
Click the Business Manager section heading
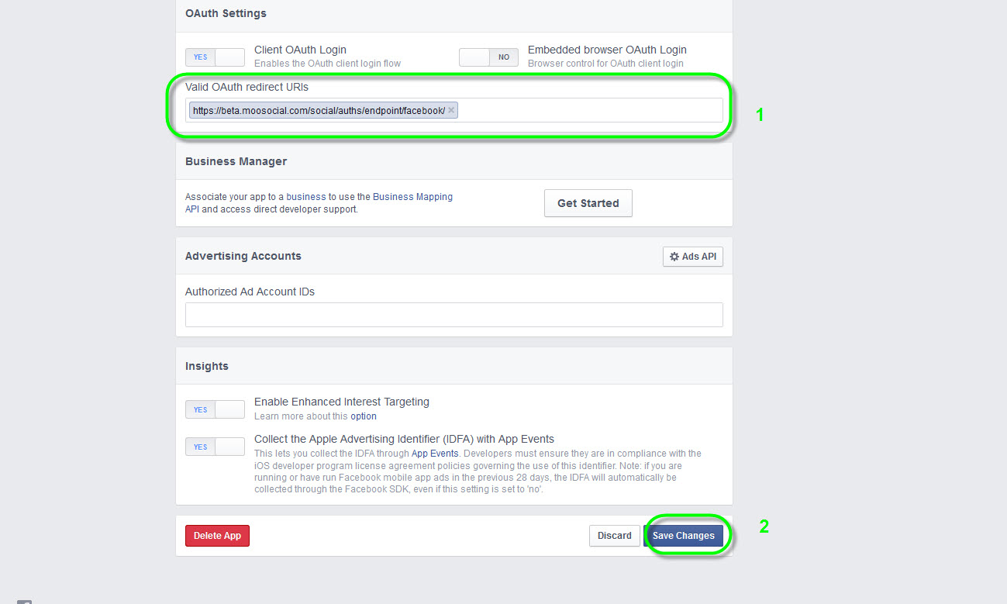236,161
